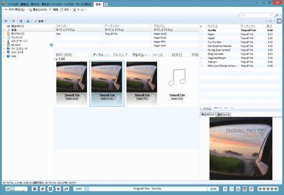The image size is (284, 195).
Task: Expand the ポッドキャスト tree node
Action: (3, 34)
